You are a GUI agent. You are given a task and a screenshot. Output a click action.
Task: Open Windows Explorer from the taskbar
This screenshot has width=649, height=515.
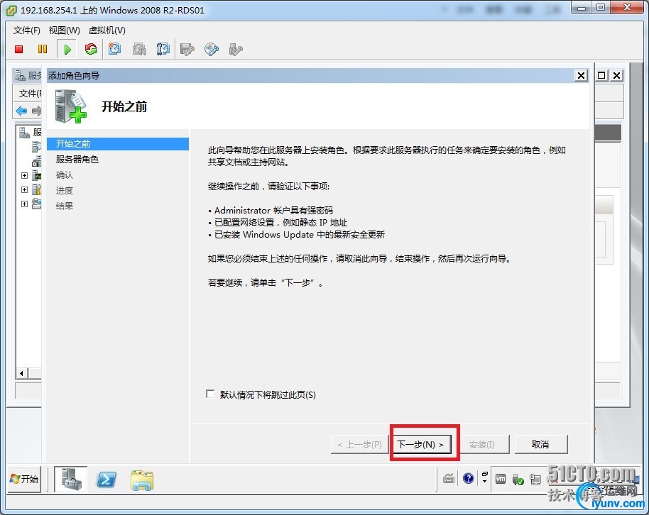point(142,480)
